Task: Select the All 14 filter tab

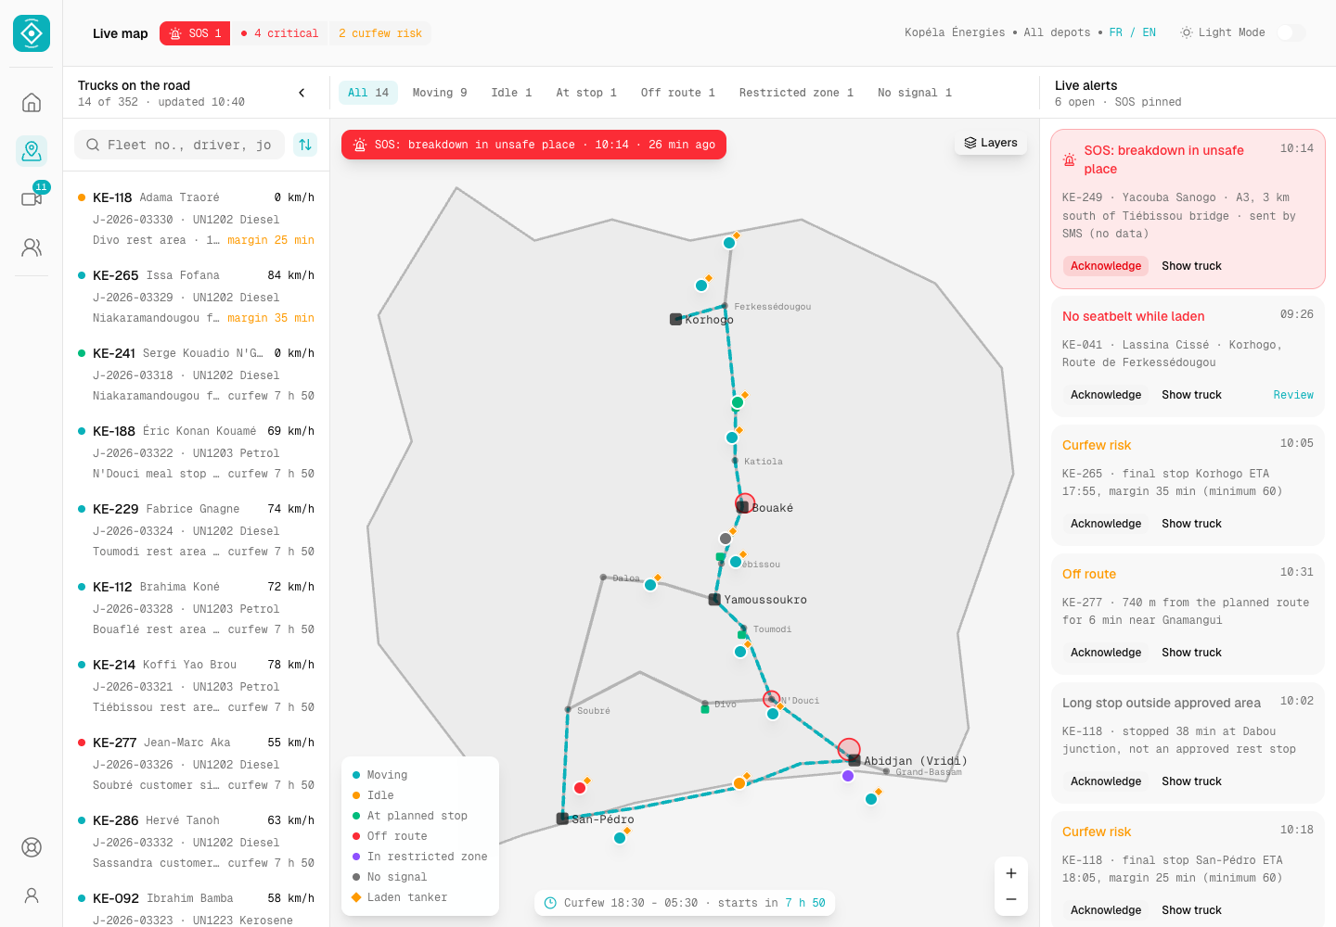Action: 368,93
